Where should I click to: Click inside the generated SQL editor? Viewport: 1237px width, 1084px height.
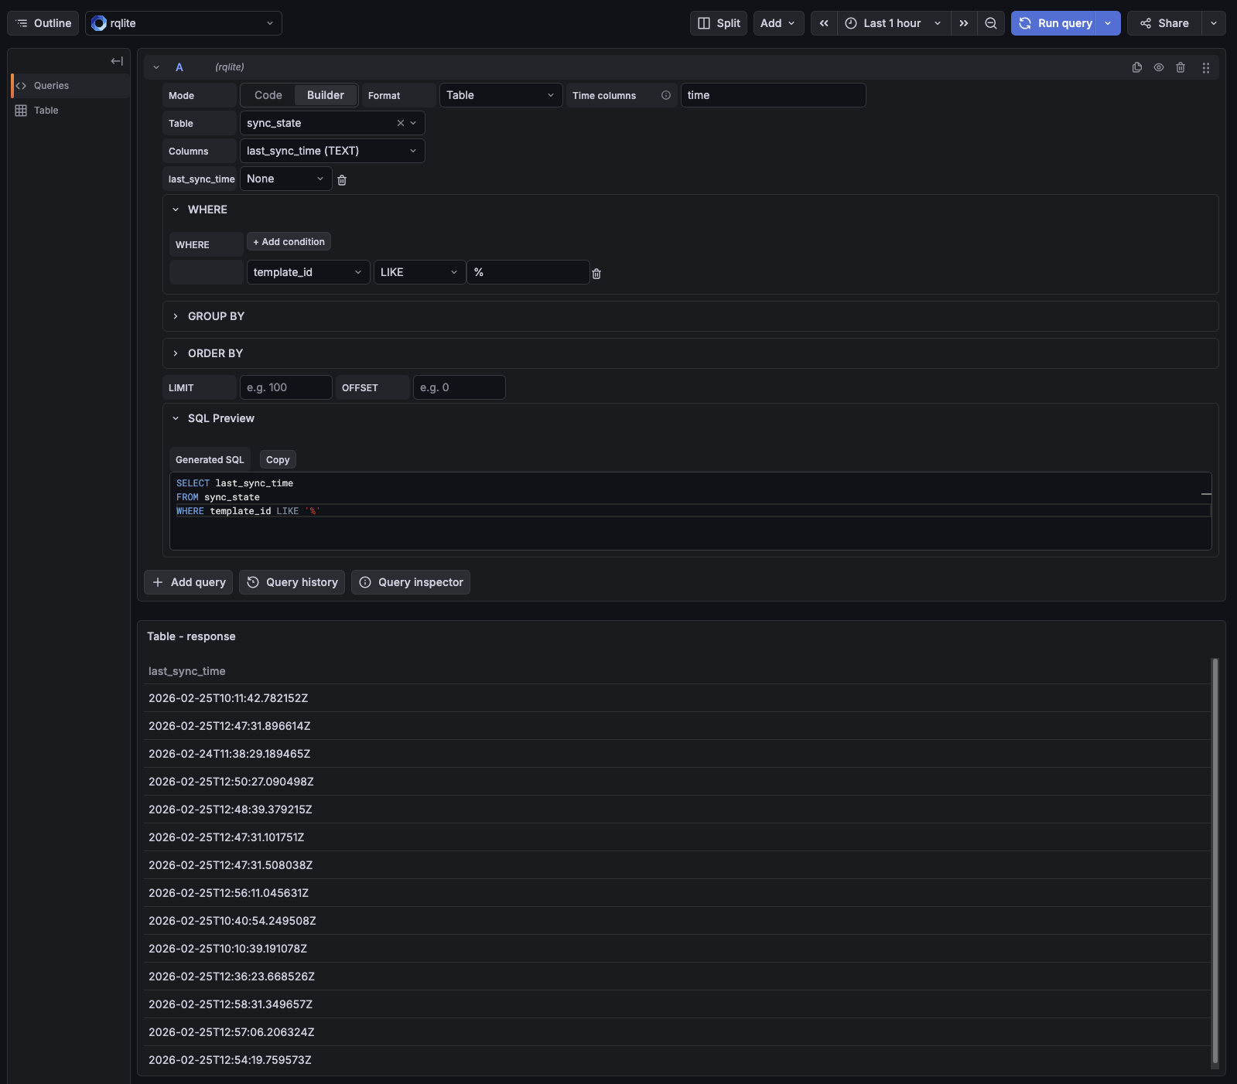click(x=690, y=511)
